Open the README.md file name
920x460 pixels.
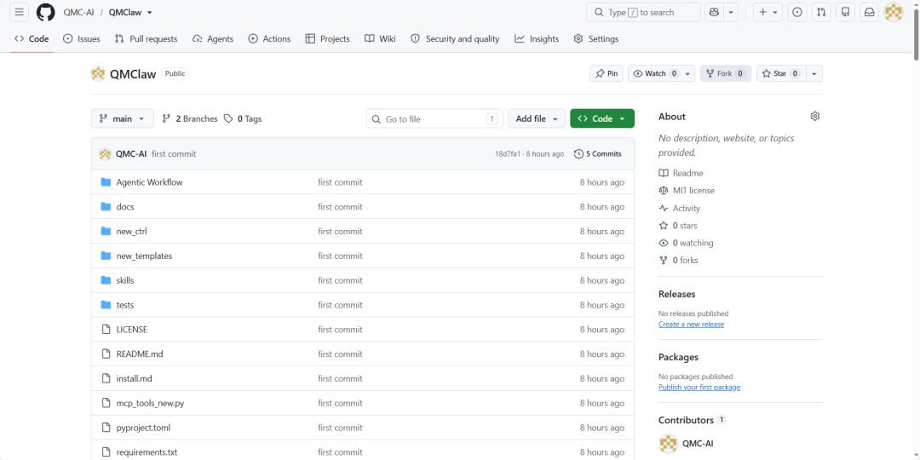click(140, 354)
